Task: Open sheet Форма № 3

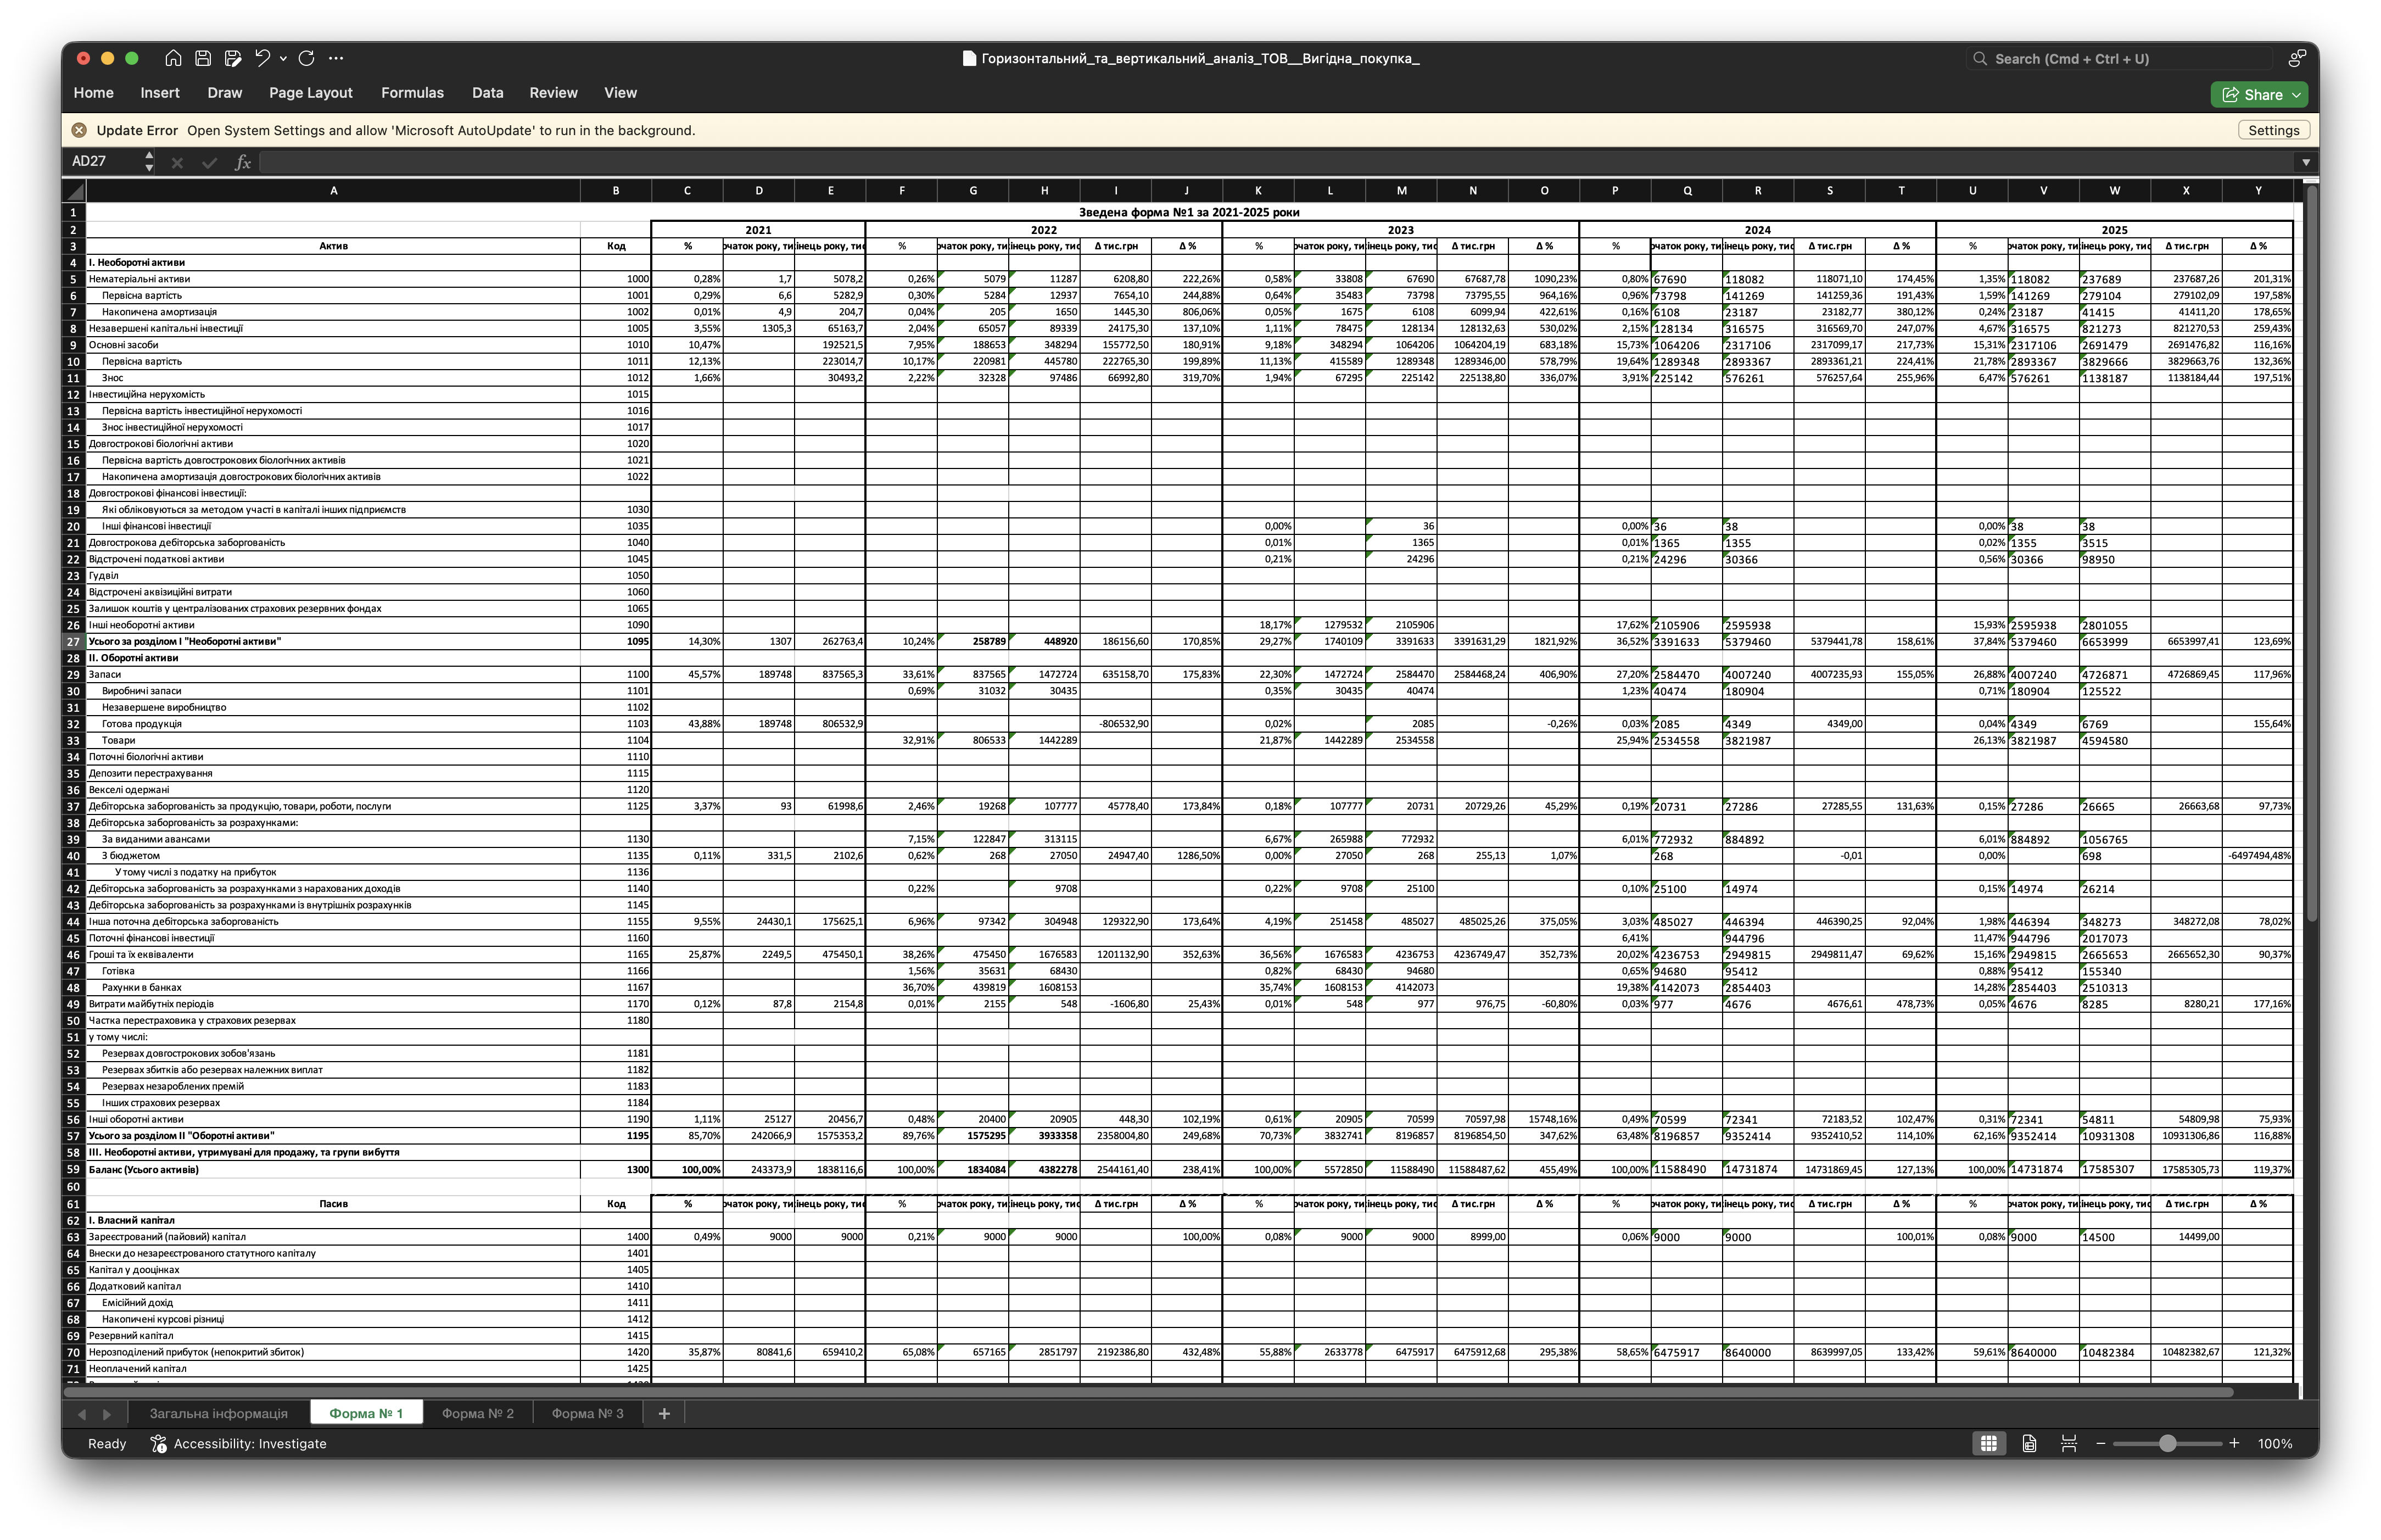Action: [588, 1413]
